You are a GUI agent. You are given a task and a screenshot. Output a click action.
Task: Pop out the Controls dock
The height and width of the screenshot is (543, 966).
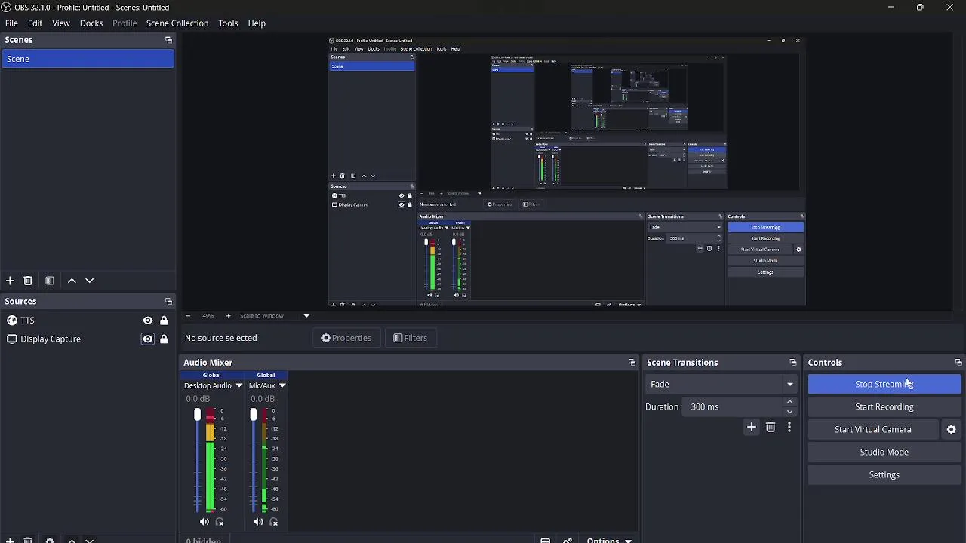[958, 363]
